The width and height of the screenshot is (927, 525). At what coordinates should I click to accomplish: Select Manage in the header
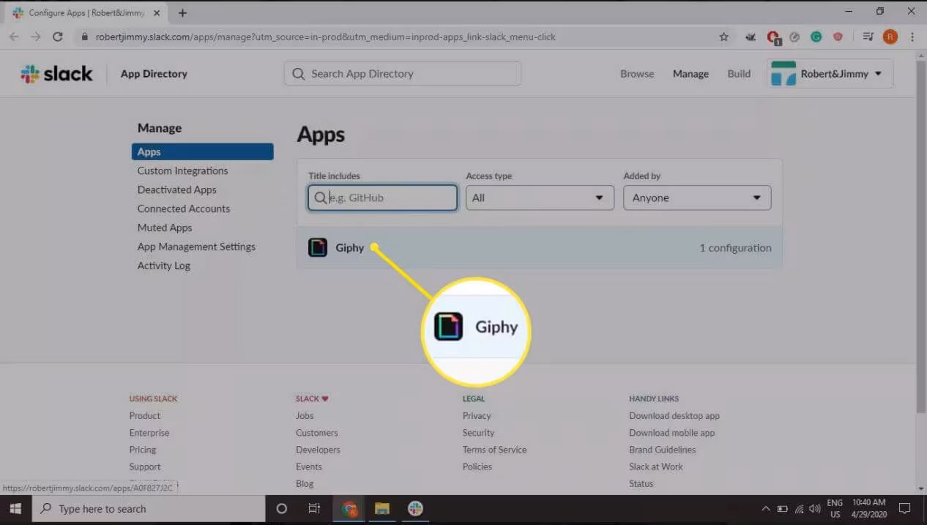[x=690, y=74]
